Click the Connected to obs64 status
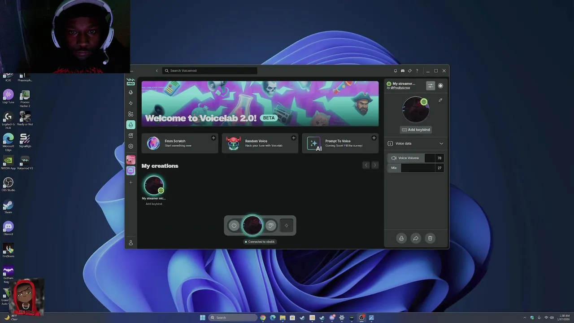 click(260, 242)
